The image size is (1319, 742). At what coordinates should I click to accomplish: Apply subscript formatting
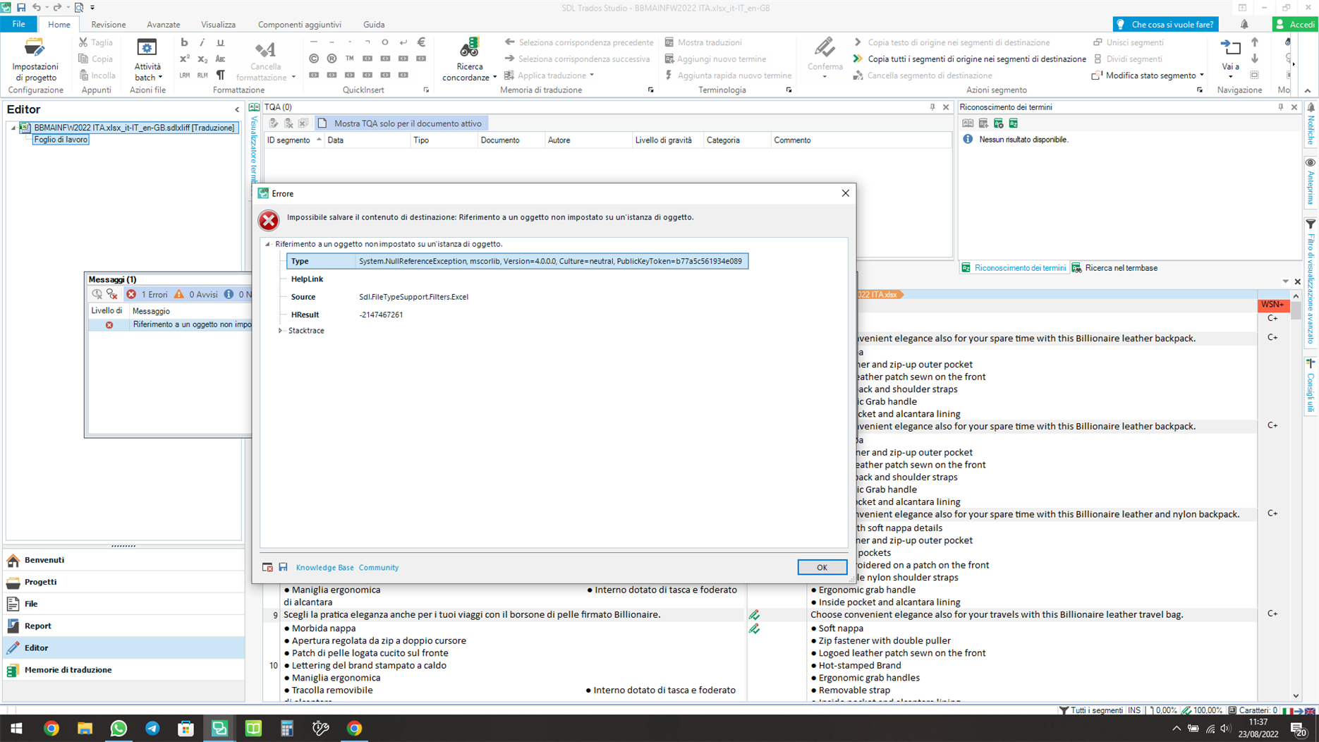[202, 59]
